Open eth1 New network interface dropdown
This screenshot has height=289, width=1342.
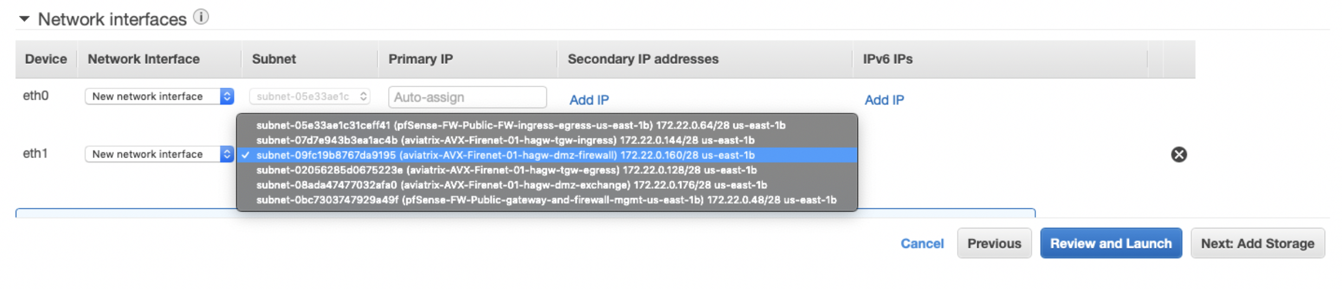point(159,154)
